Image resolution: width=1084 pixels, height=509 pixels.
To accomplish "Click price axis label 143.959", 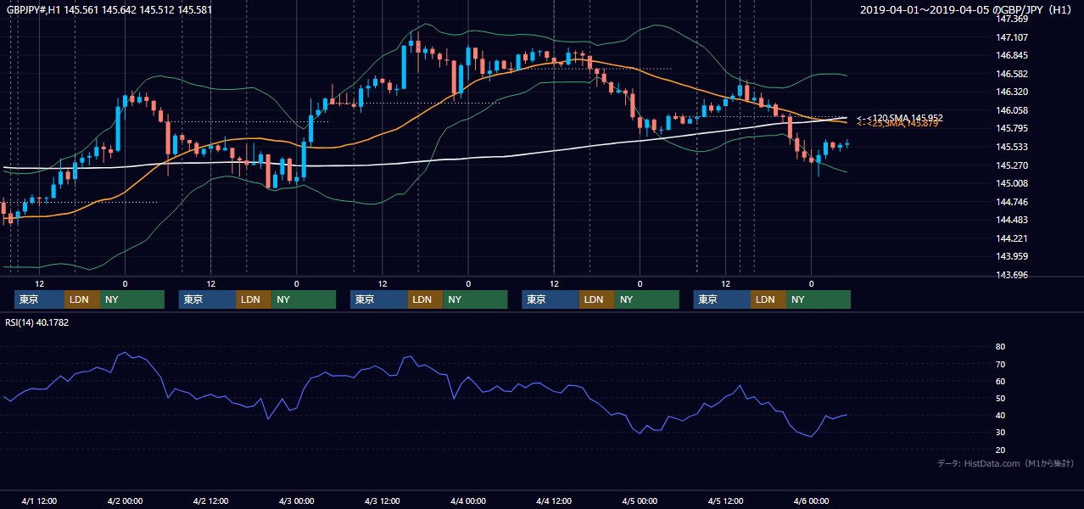I will pyautogui.click(x=1011, y=256).
